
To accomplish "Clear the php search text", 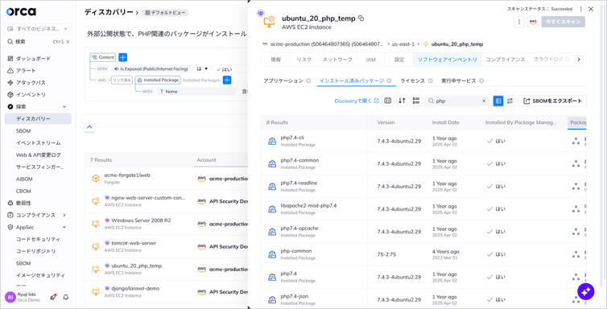I will pyautogui.click(x=484, y=101).
